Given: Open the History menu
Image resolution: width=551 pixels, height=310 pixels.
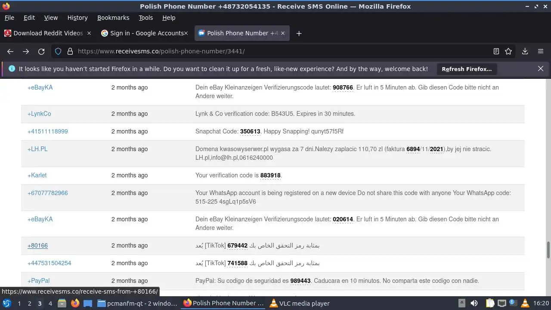Looking at the screenshot, I should click(77, 18).
